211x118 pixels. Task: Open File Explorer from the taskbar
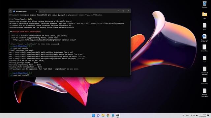103,115
